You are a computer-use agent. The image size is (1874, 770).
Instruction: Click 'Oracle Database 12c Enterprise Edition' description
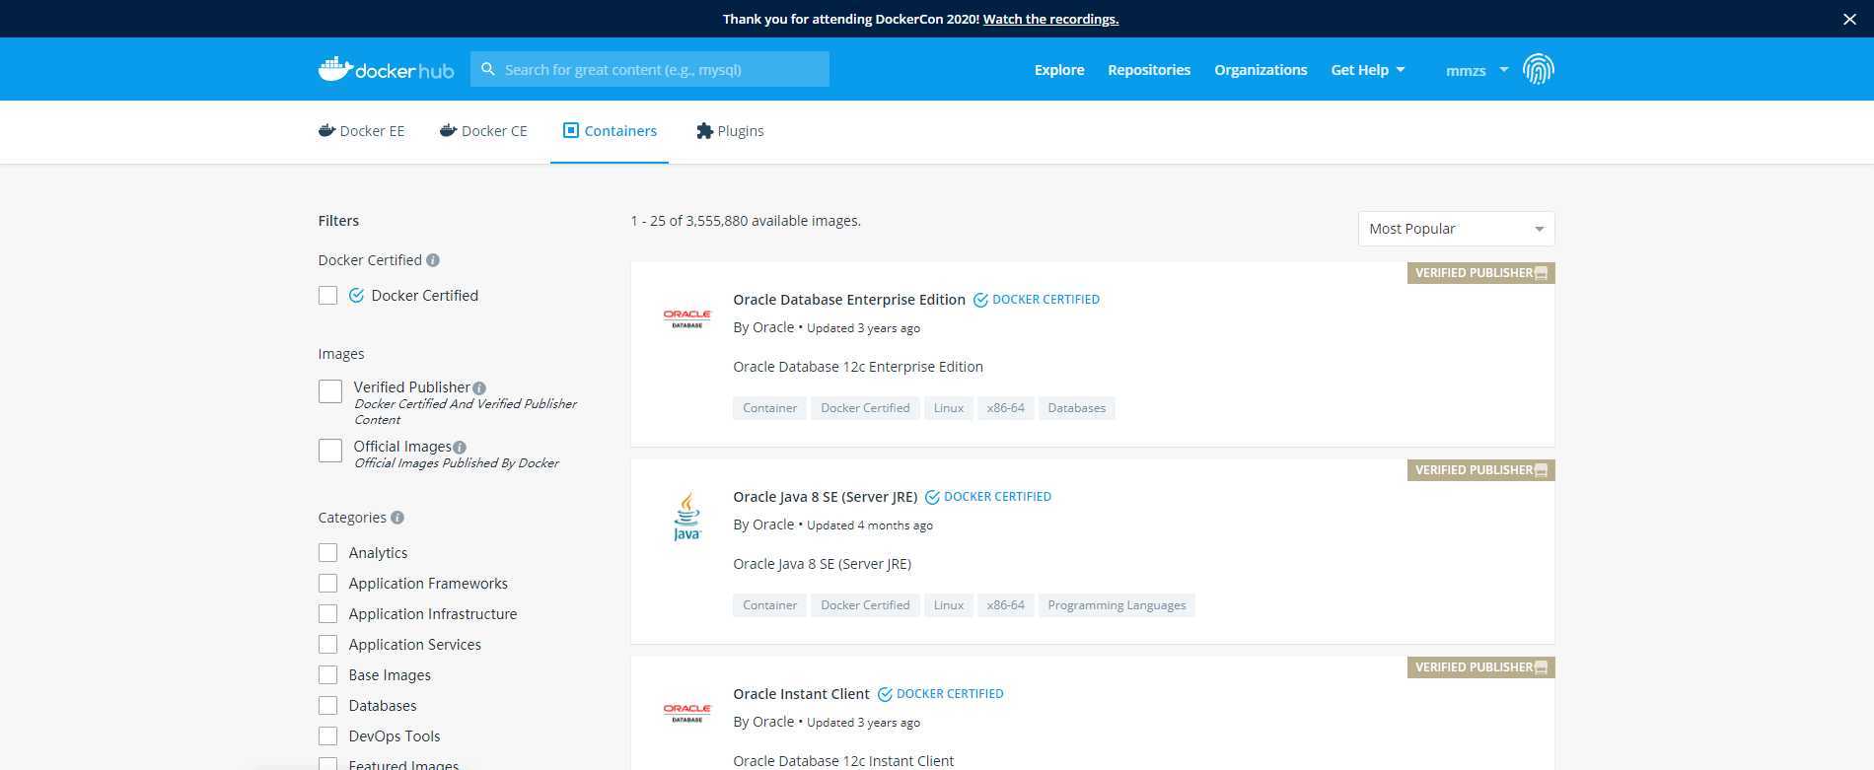click(x=858, y=367)
